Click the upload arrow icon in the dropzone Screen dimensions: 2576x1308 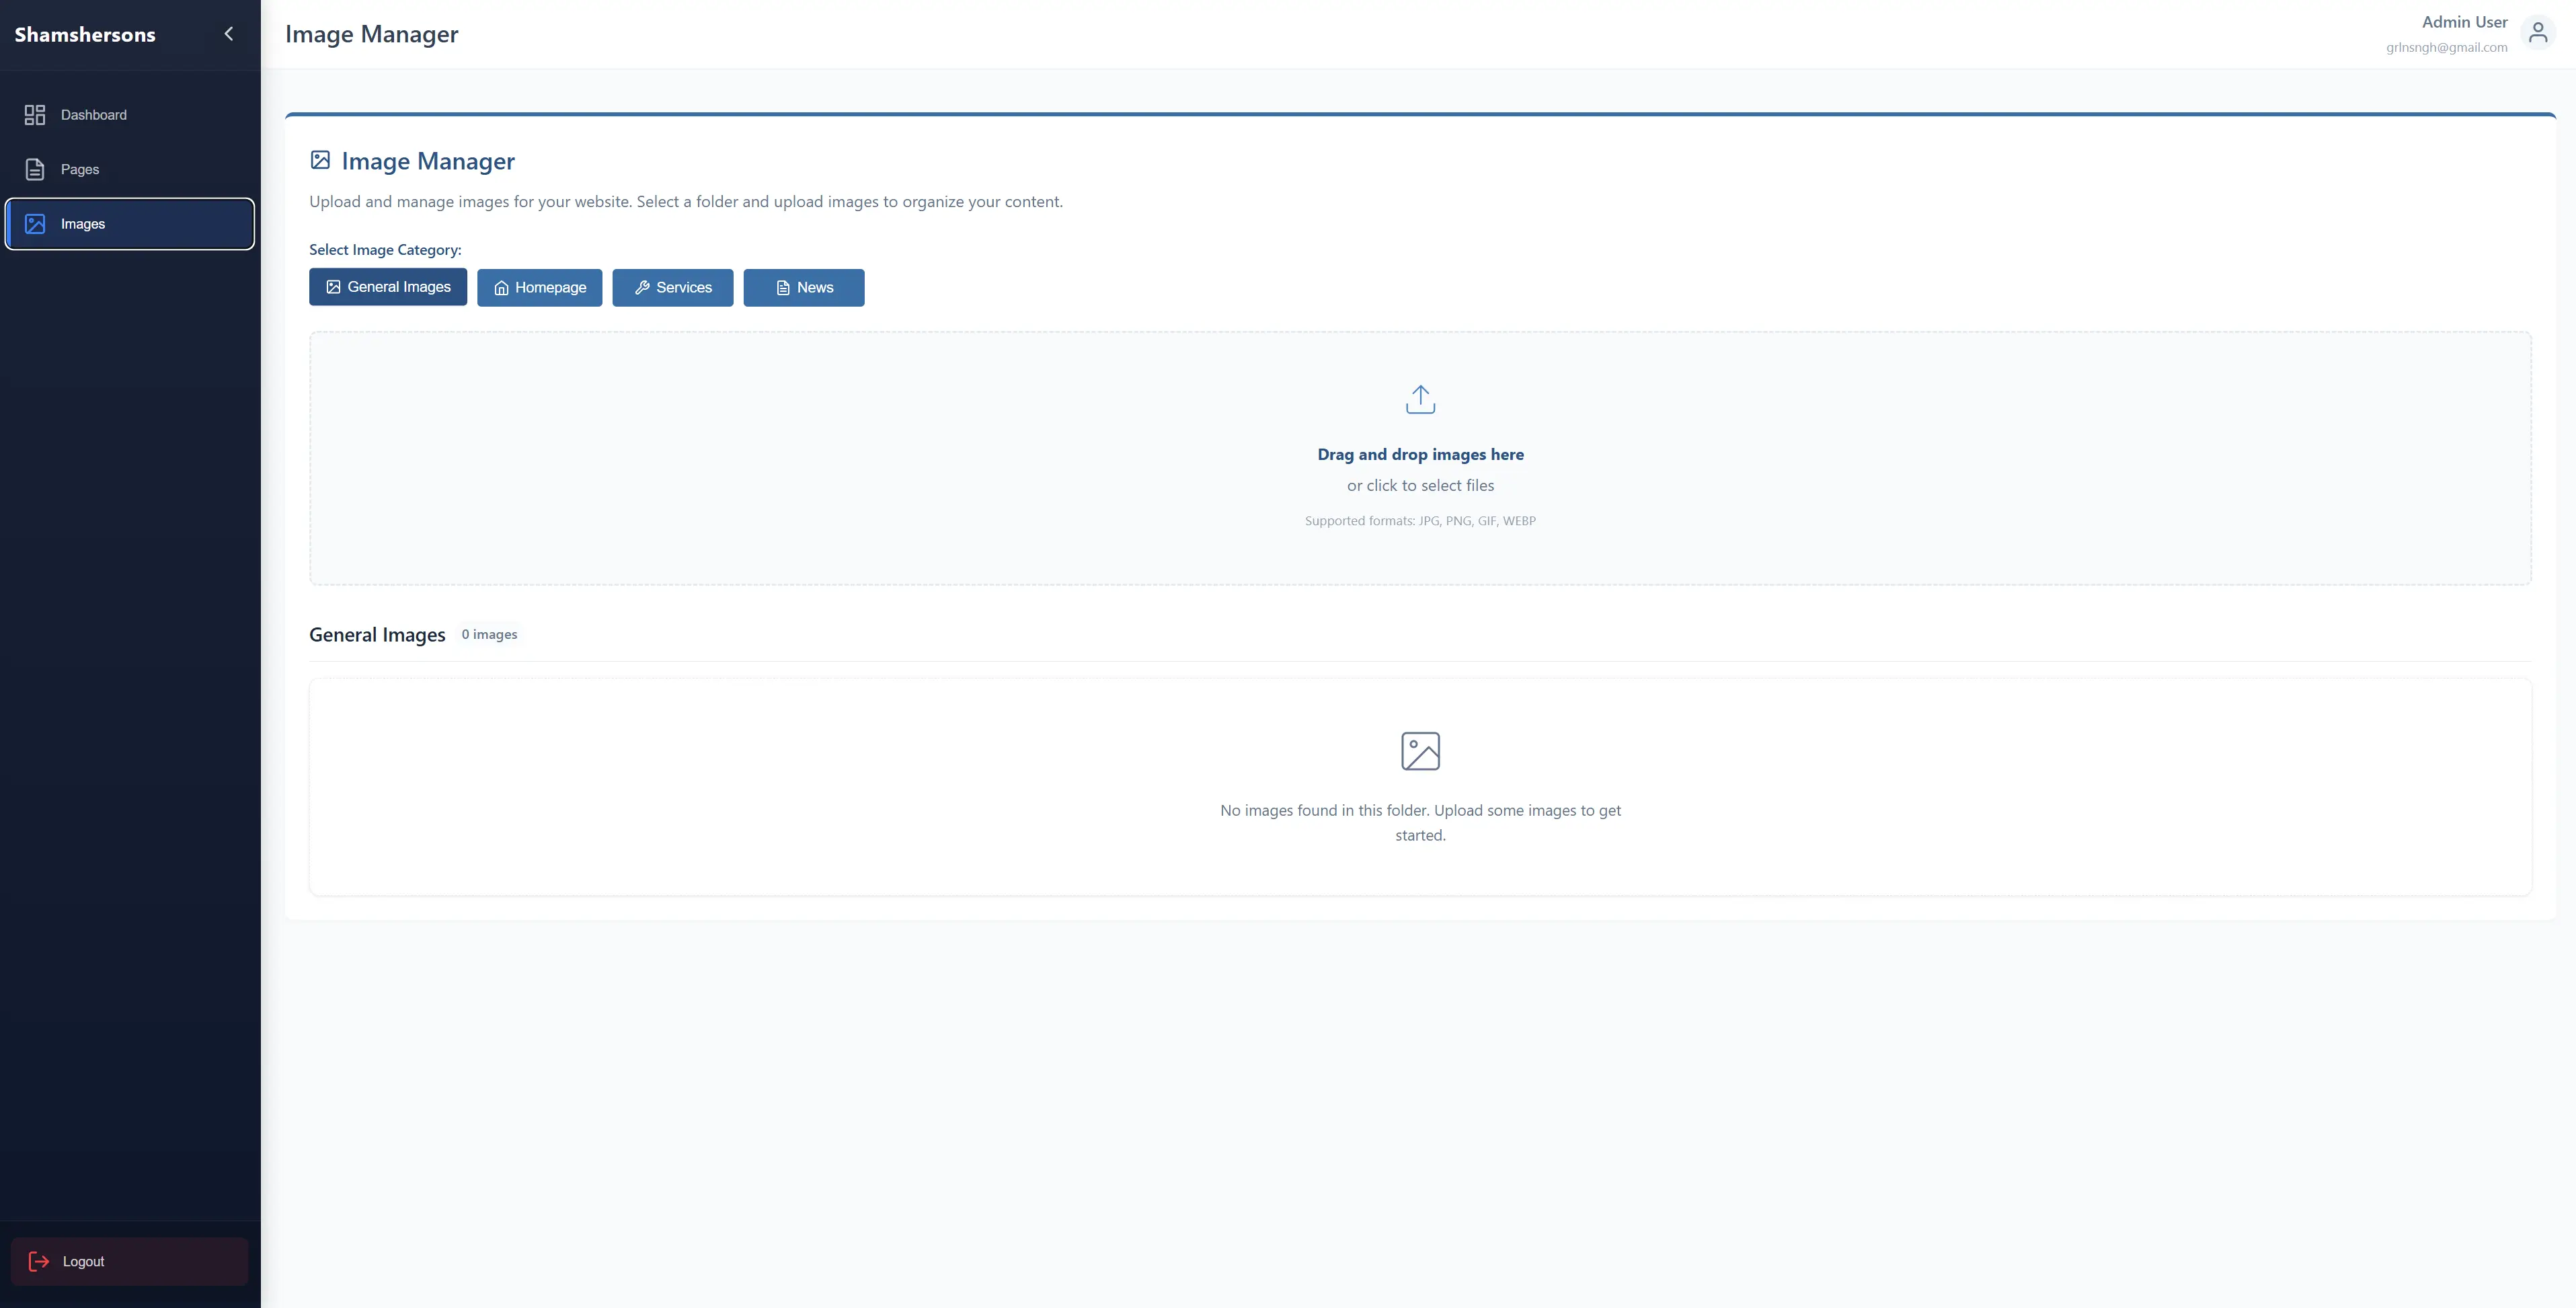coord(1420,399)
